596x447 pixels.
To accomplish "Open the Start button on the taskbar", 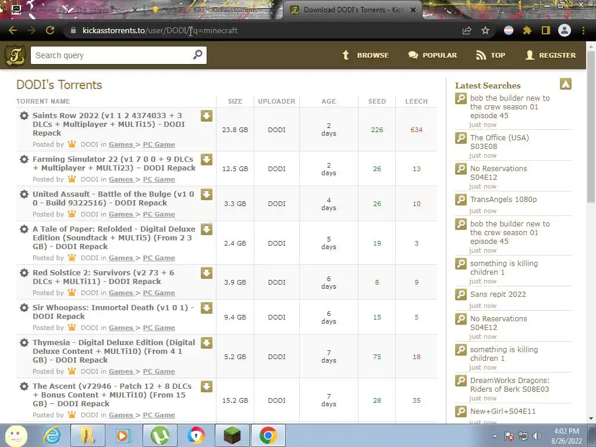I will click(x=15, y=435).
